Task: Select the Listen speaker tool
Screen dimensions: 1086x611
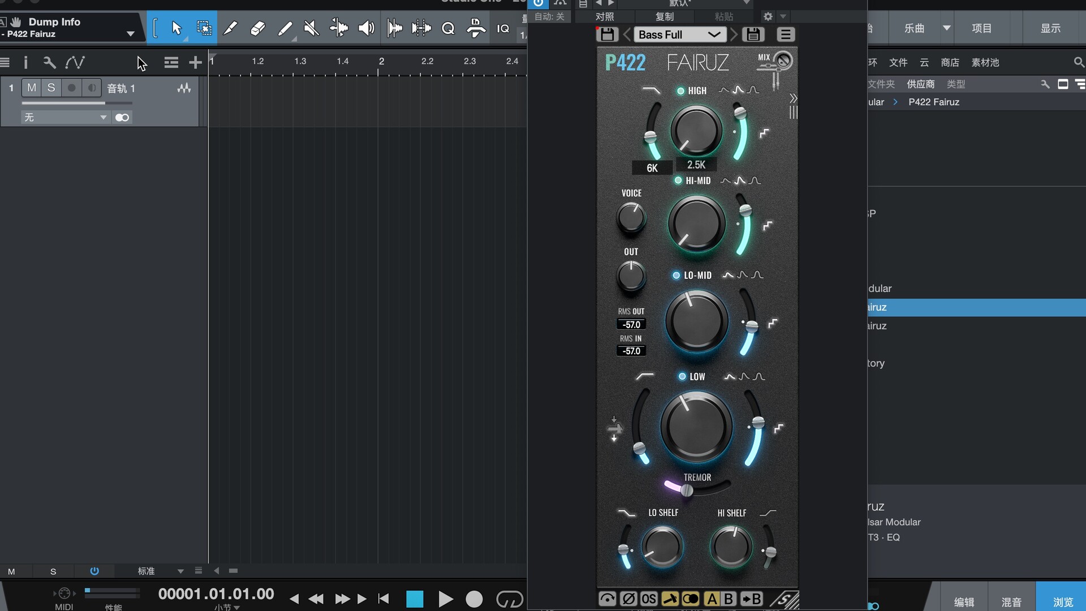Action: 366,28
